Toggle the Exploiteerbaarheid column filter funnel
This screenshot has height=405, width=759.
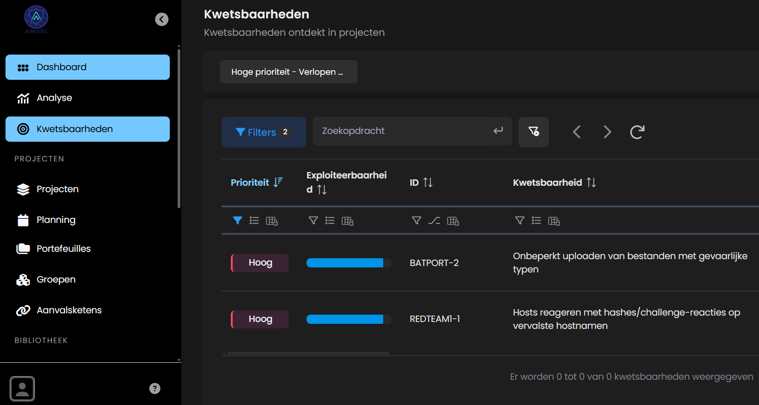[313, 221]
